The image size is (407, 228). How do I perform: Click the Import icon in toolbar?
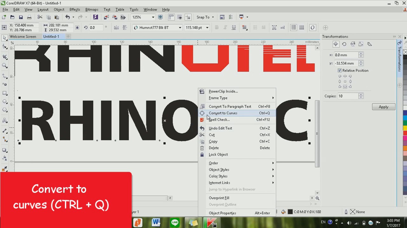[106, 17]
